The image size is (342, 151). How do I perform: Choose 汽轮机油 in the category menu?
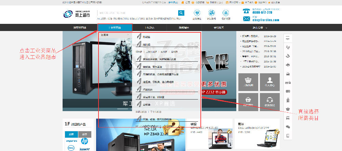[x=147, y=89]
